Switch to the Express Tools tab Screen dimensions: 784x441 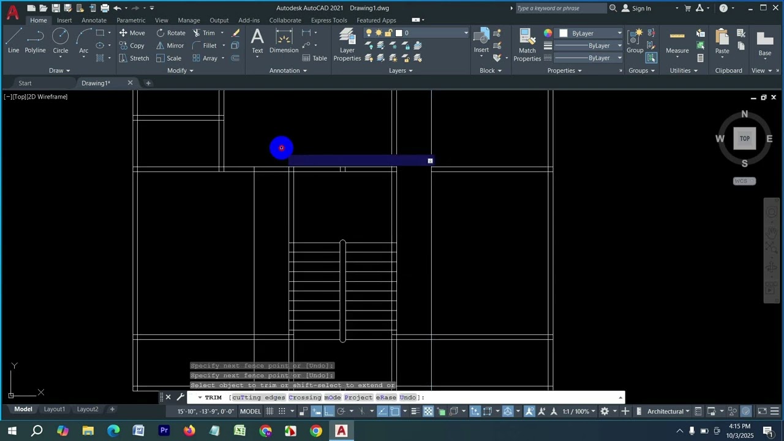coord(329,20)
